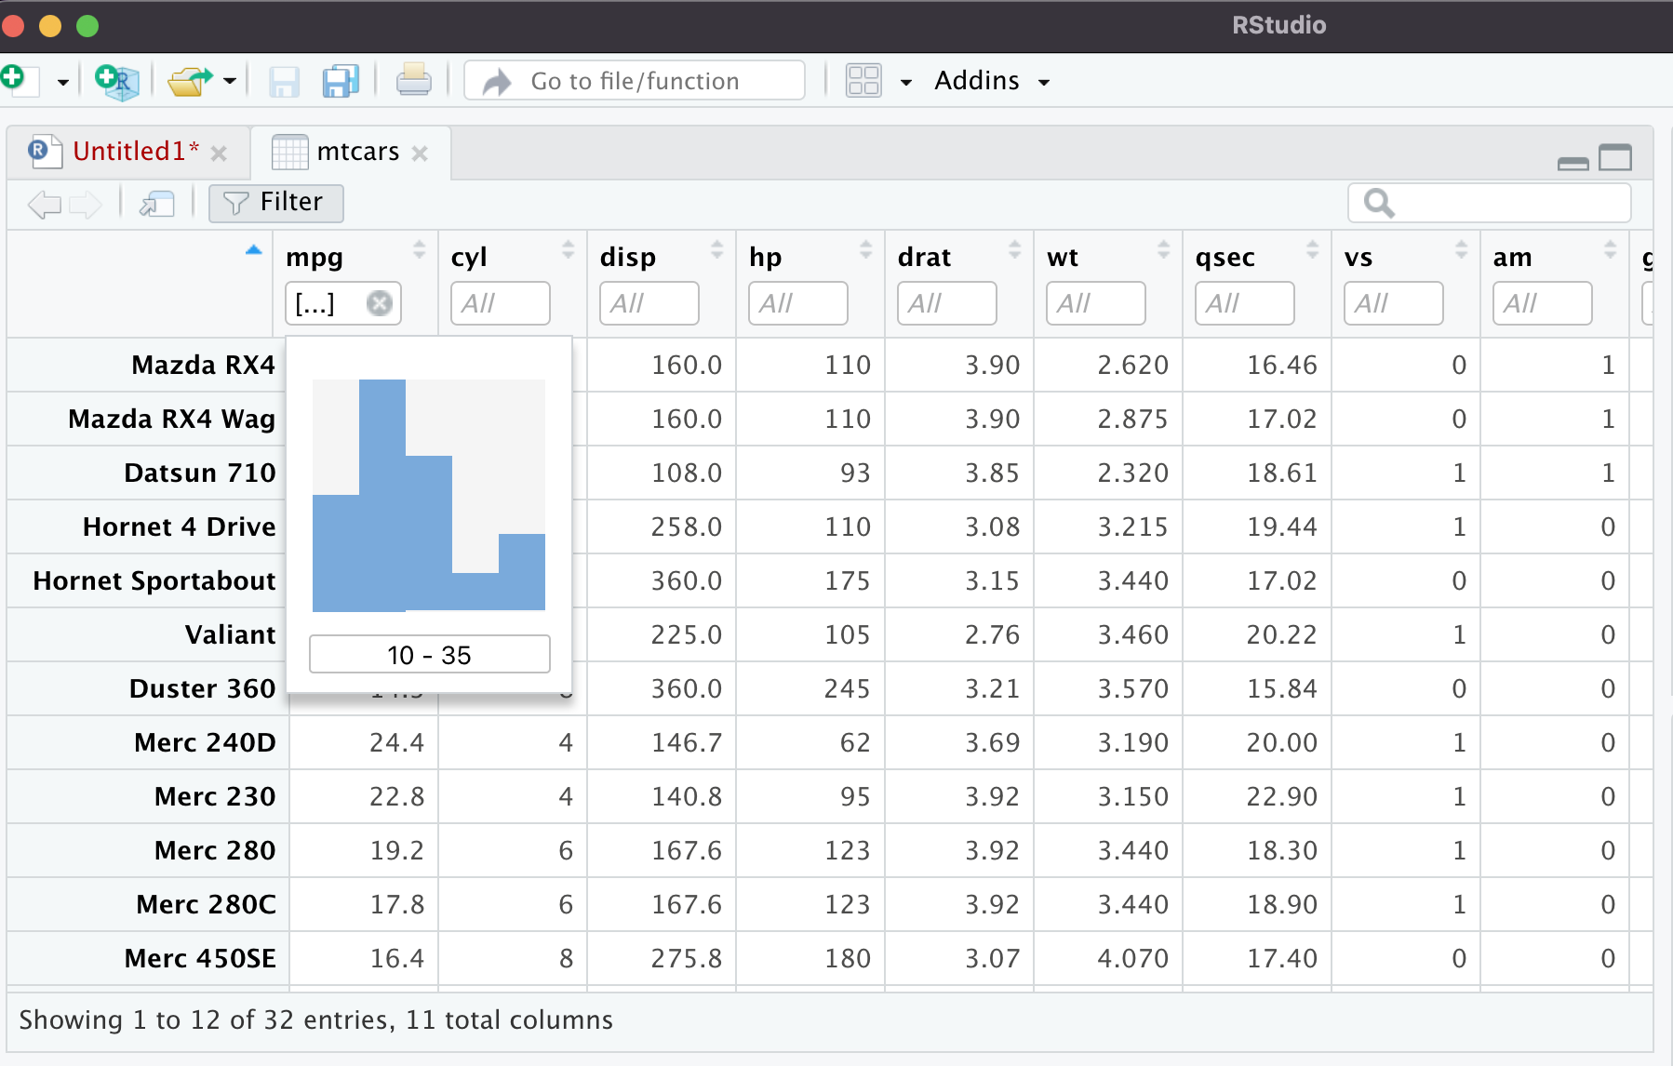The height and width of the screenshot is (1066, 1673).
Task: Click the data viewer search field
Action: (x=1489, y=203)
